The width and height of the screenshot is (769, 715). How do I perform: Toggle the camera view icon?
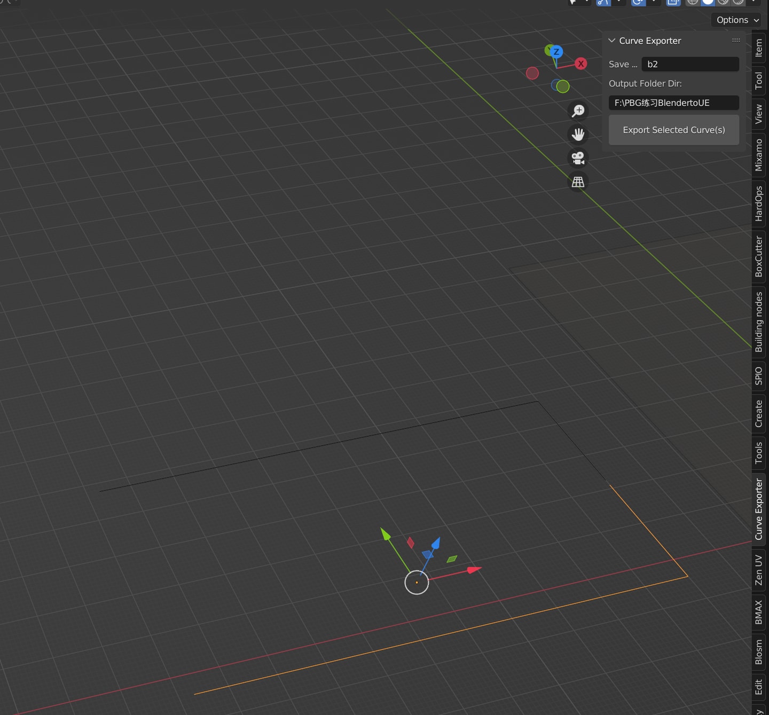(578, 158)
